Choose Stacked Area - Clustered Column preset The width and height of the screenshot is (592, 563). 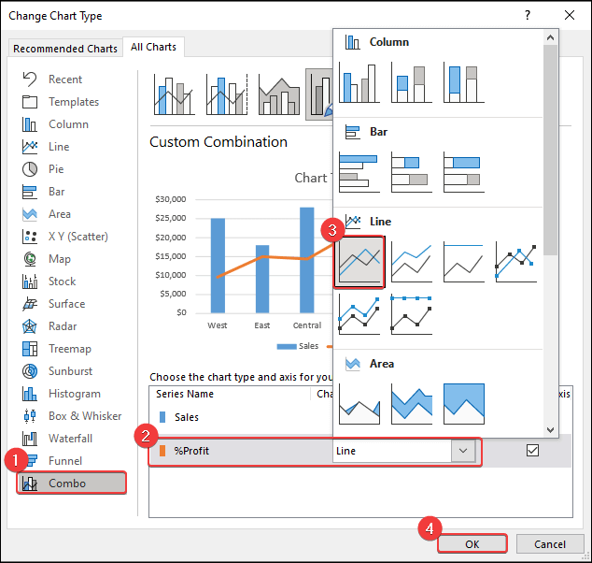click(x=279, y=94)
